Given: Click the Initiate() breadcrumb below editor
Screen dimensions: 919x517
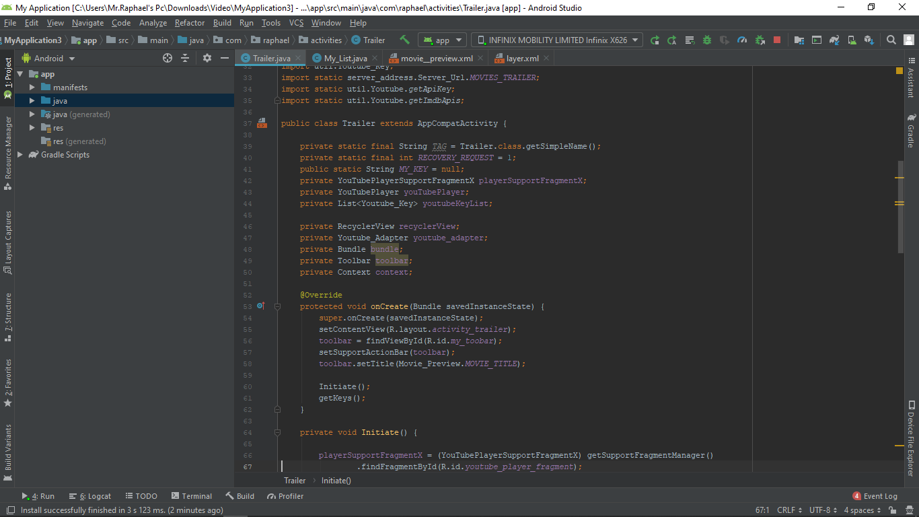Looking at the screenshot, I should (336, 481).
